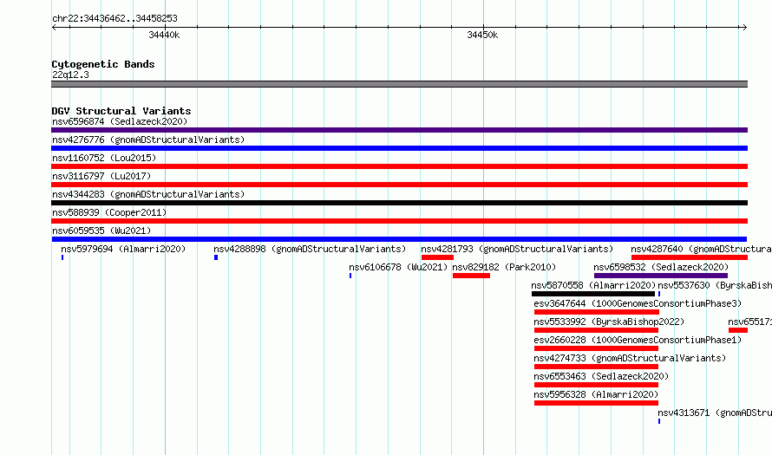Click the nsv6596874 (Sedlazeck2020) variant label

pyautogui.click(x=120, y=121)
